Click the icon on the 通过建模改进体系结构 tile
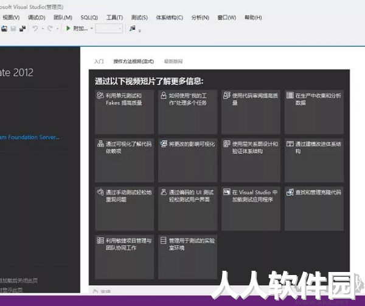Image resolution: width=365 pixels, height=306 pixels. coord(290,144)
